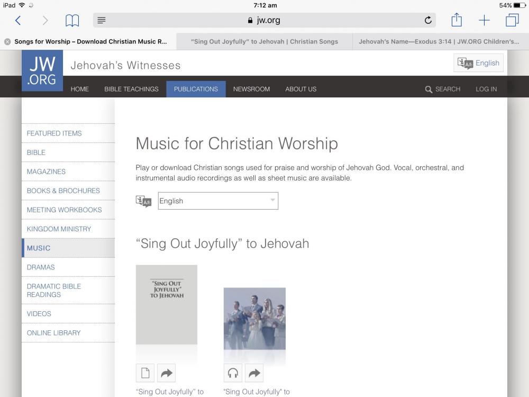The height and width of the screenshot is (397, 529).
Task: Open Dramas in the sidebar
Action: tap(41, 267)
